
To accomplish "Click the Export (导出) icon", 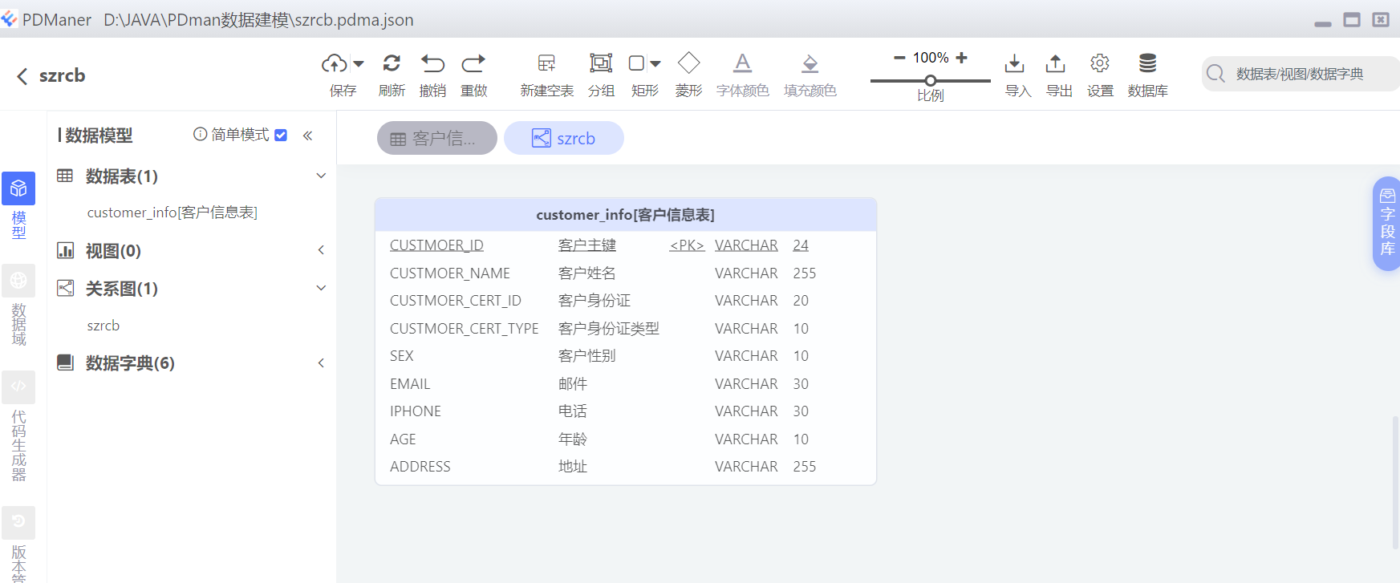I will [1056, 63].
